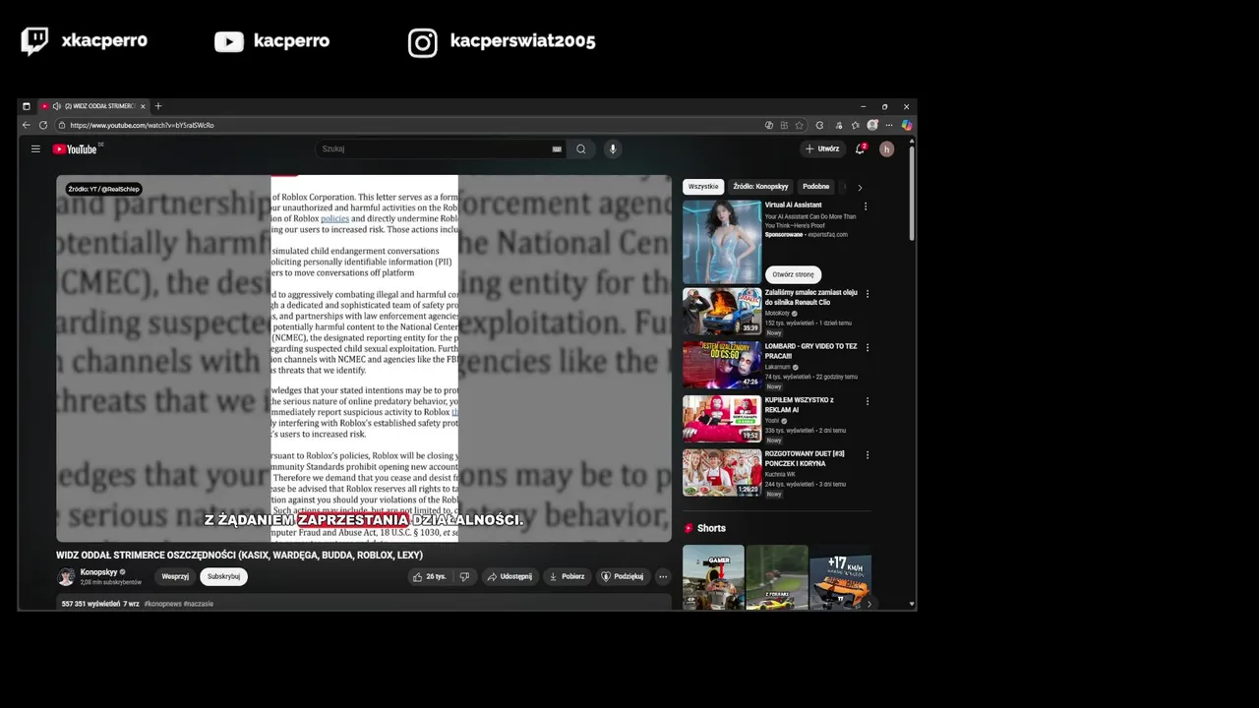Show next Shorts with right arrow
Image resolution: width=1259 pixels, height=708 pixels.
coord(869,604)
